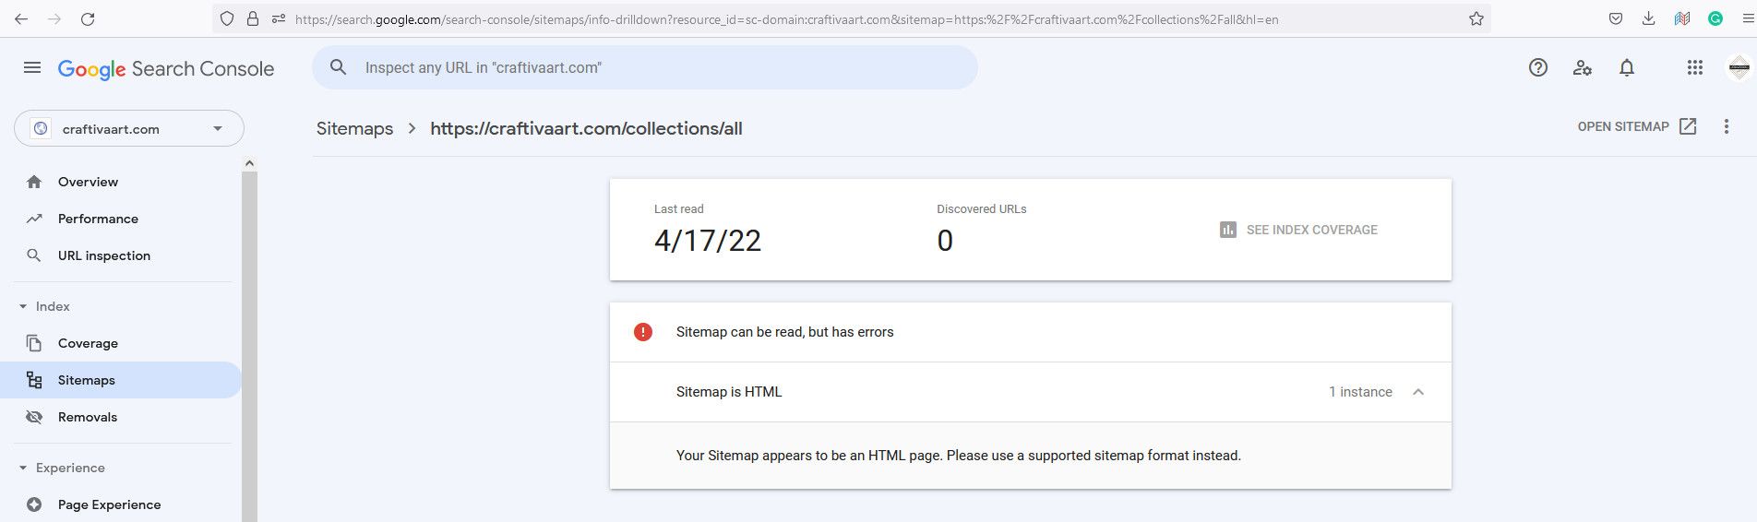The height and width of the screenshot is (522, 1757).
Task: Show notifications bell
Action: [1627, 67]
